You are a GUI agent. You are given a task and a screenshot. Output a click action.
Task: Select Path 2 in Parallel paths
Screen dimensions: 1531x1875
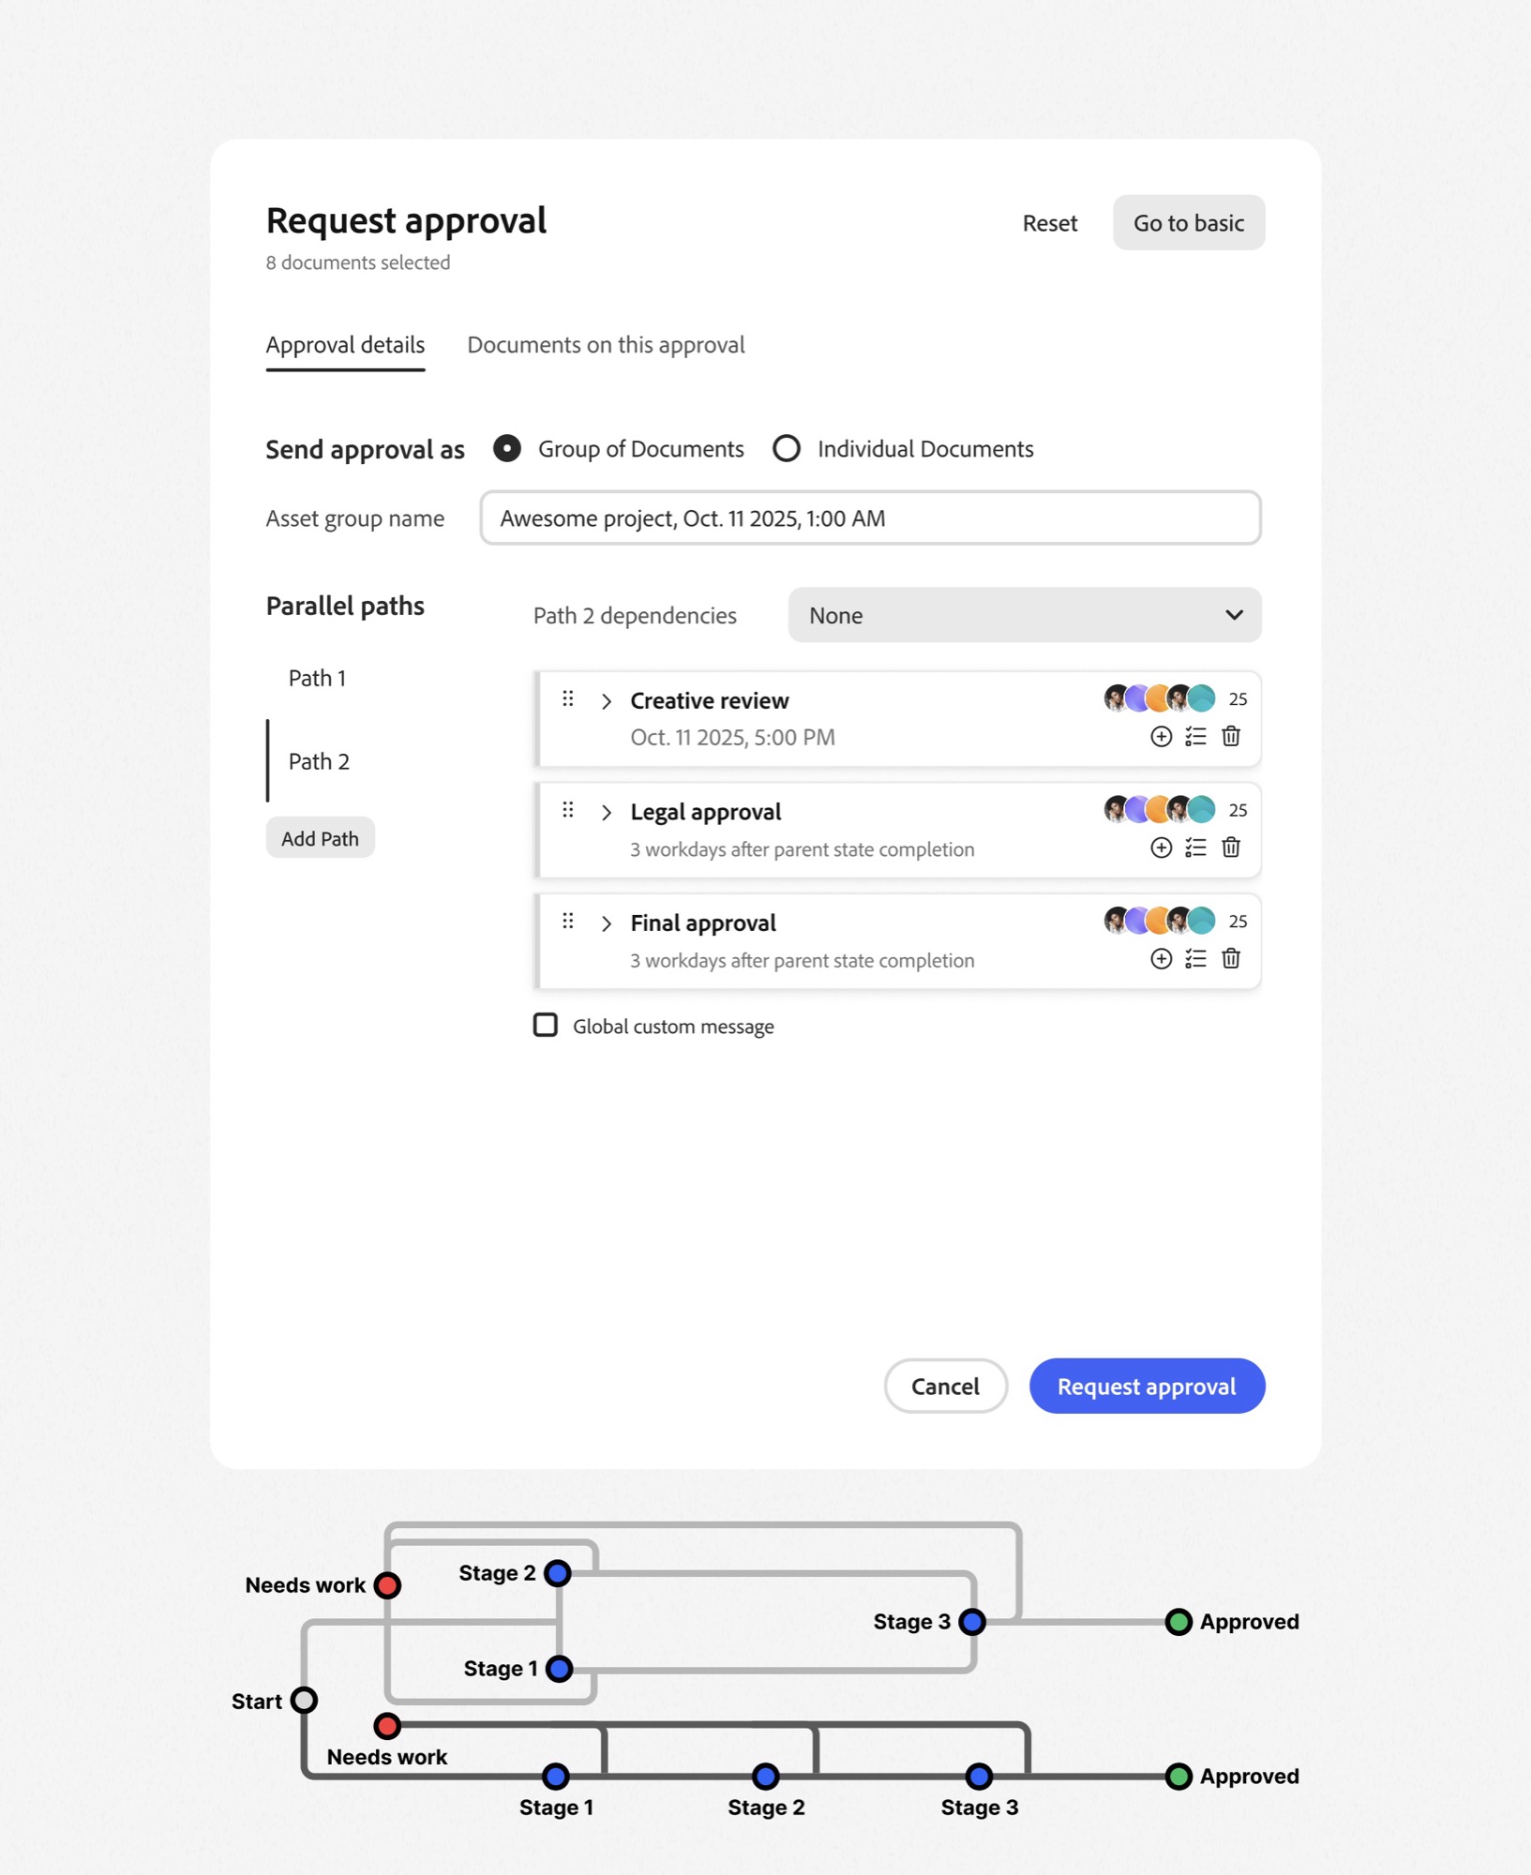click(x=319, y=761)
